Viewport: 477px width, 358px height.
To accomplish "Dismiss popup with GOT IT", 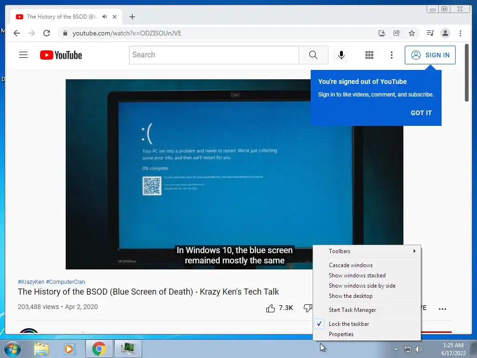I will pyautogui.click(x=421, y=113).
